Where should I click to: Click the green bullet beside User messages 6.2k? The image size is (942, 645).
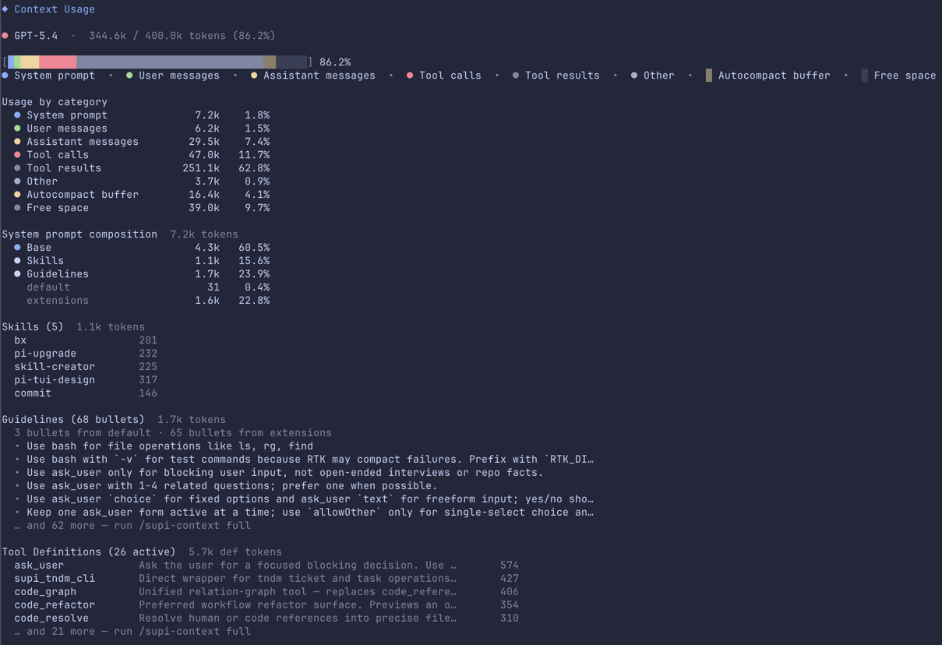click(17, 129)
